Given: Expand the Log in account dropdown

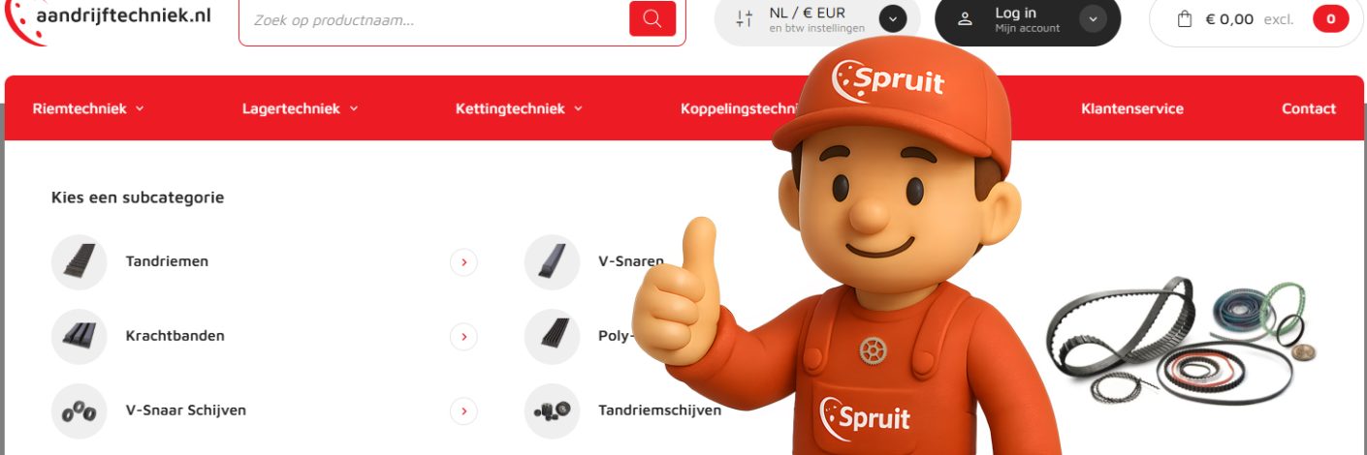Looking at the screenshot, I should click(x=1093, y=18).
